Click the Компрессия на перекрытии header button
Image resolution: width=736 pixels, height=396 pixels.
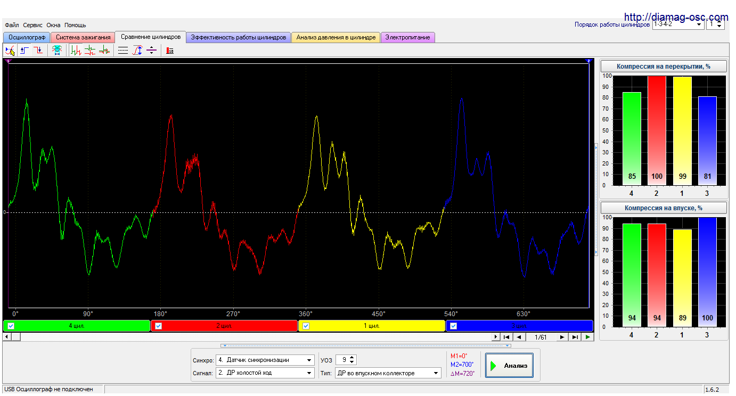[x=664, y=67]
